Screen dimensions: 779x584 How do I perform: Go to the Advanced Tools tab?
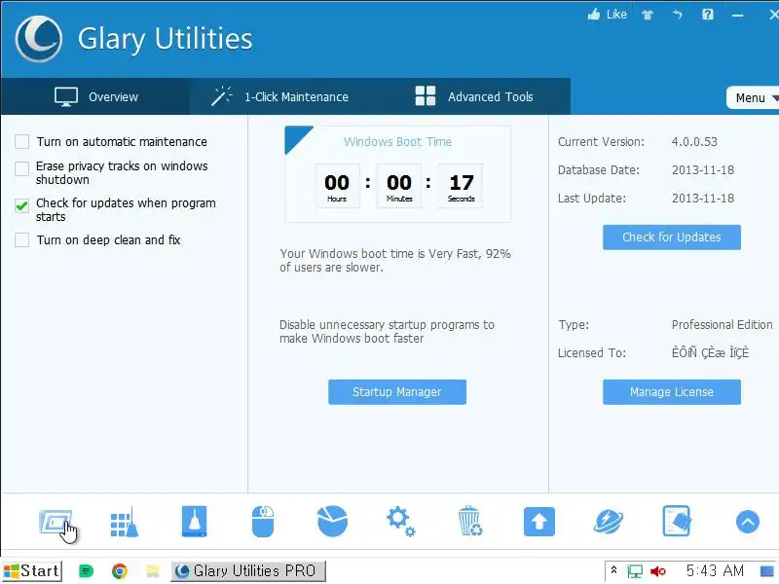pyautogui.click(x=475, y=96)
